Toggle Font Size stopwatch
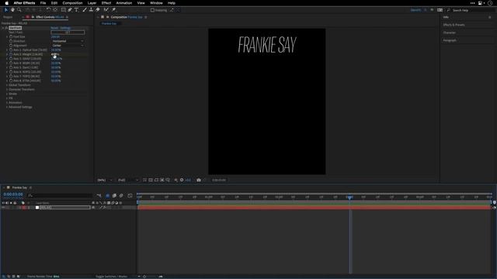 point(11,36)
